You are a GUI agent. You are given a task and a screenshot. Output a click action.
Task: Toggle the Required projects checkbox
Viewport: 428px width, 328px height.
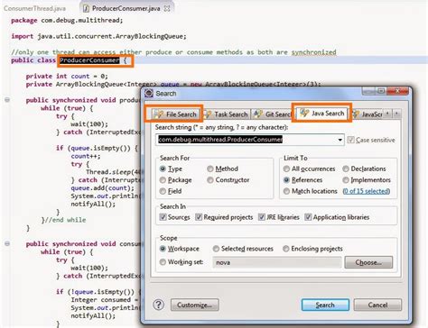199,217
